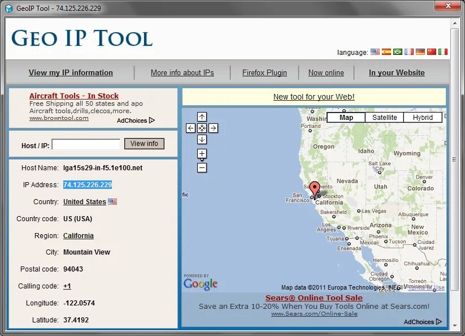Choose the Brazilian flag language
Viewport: 465px width, 336px height.
pyautogui.click(x=397, y=52)
